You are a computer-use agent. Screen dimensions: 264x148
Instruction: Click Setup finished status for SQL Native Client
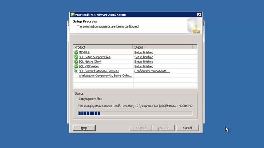[x=144, y=62]
